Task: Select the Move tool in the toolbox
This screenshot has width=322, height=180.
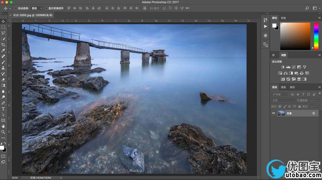Action: click(3, 21)
